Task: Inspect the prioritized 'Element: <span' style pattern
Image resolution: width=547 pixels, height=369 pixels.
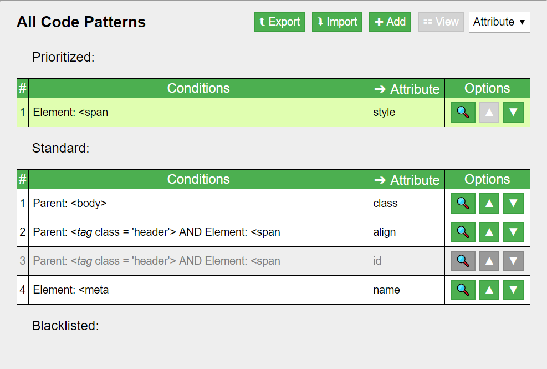Action: pyautogui.click(x=463, y=112)
